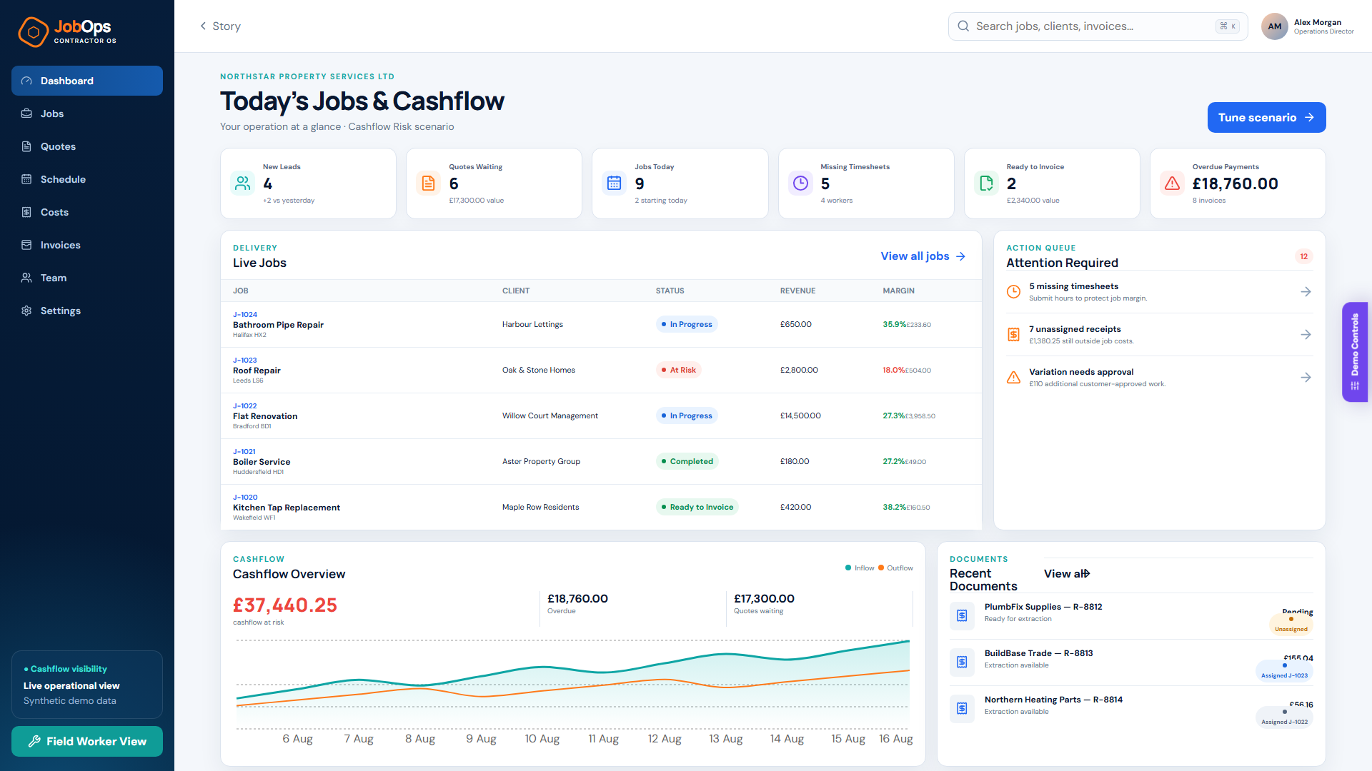Go back using the Story chevron
The width and height of the screenshot is (1372, 771).
point(203,26)
